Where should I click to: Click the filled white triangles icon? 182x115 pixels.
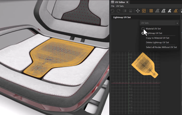click(169, 11)
